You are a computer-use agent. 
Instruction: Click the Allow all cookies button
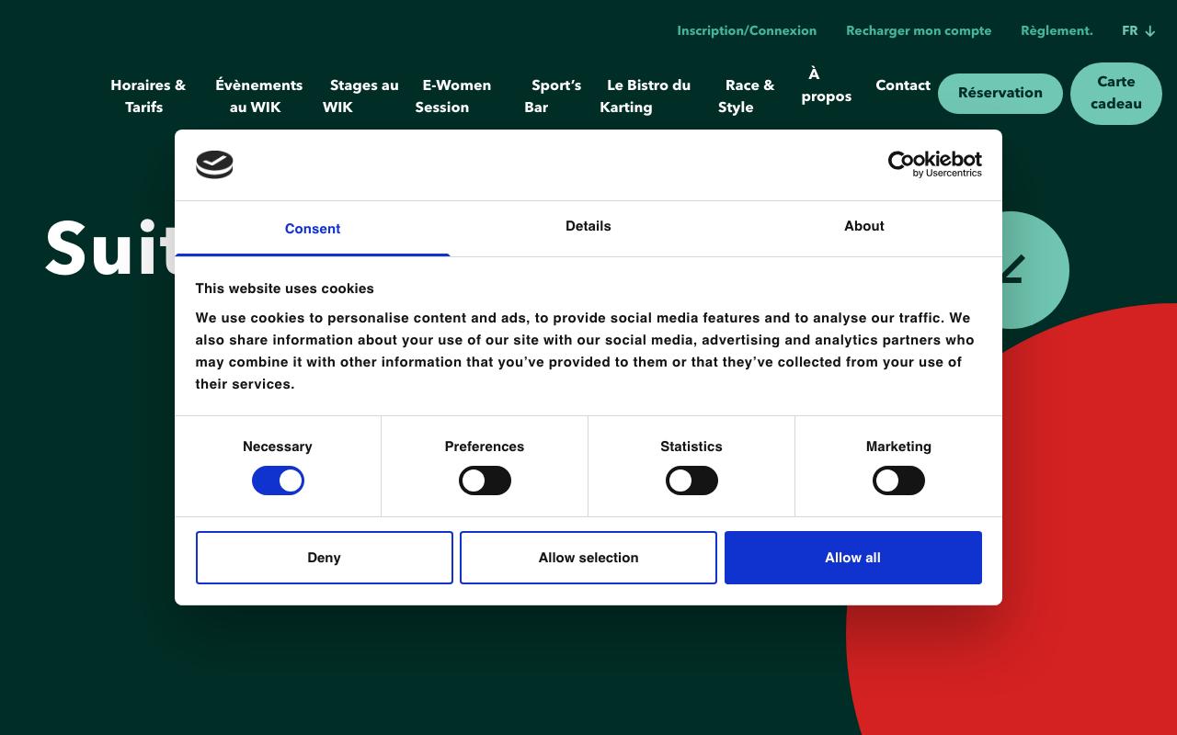853,558
